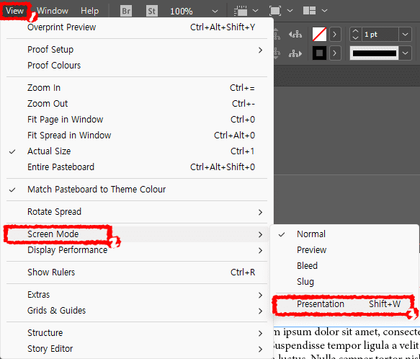The image size is (420, 359).
Task: Select Fit Page in Window
Action: tap(137, 120)
